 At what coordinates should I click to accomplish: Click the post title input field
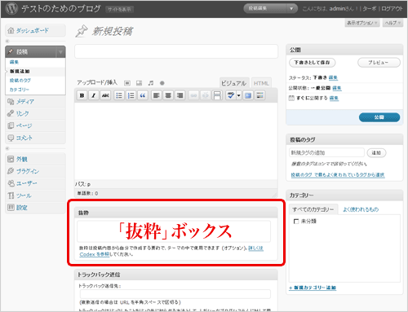pyautogui.click(x=176, y=51)
